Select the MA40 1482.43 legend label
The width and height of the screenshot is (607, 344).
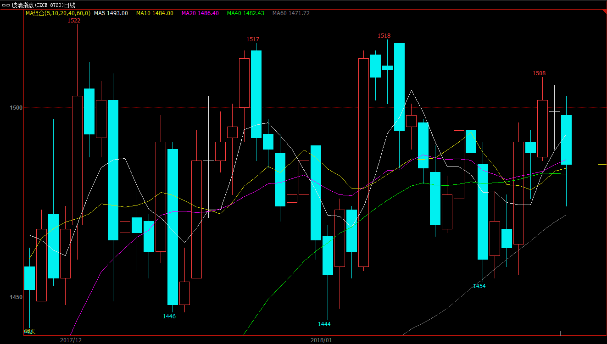coord(245,13)
